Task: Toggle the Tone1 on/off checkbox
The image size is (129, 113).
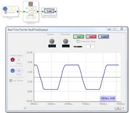Action: 6,12
